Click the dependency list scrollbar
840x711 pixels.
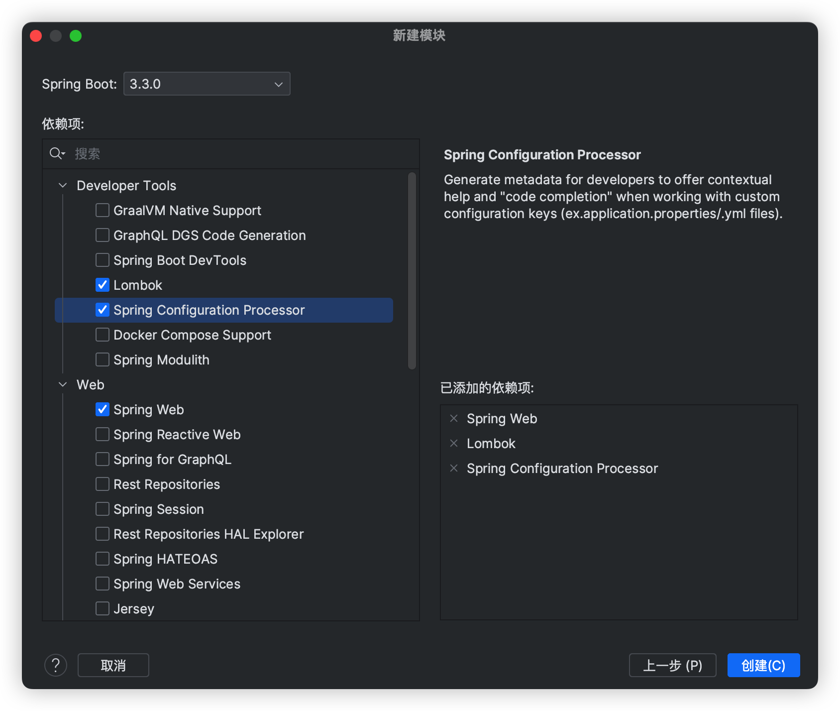pyautogui.click(x=412, y=271)
